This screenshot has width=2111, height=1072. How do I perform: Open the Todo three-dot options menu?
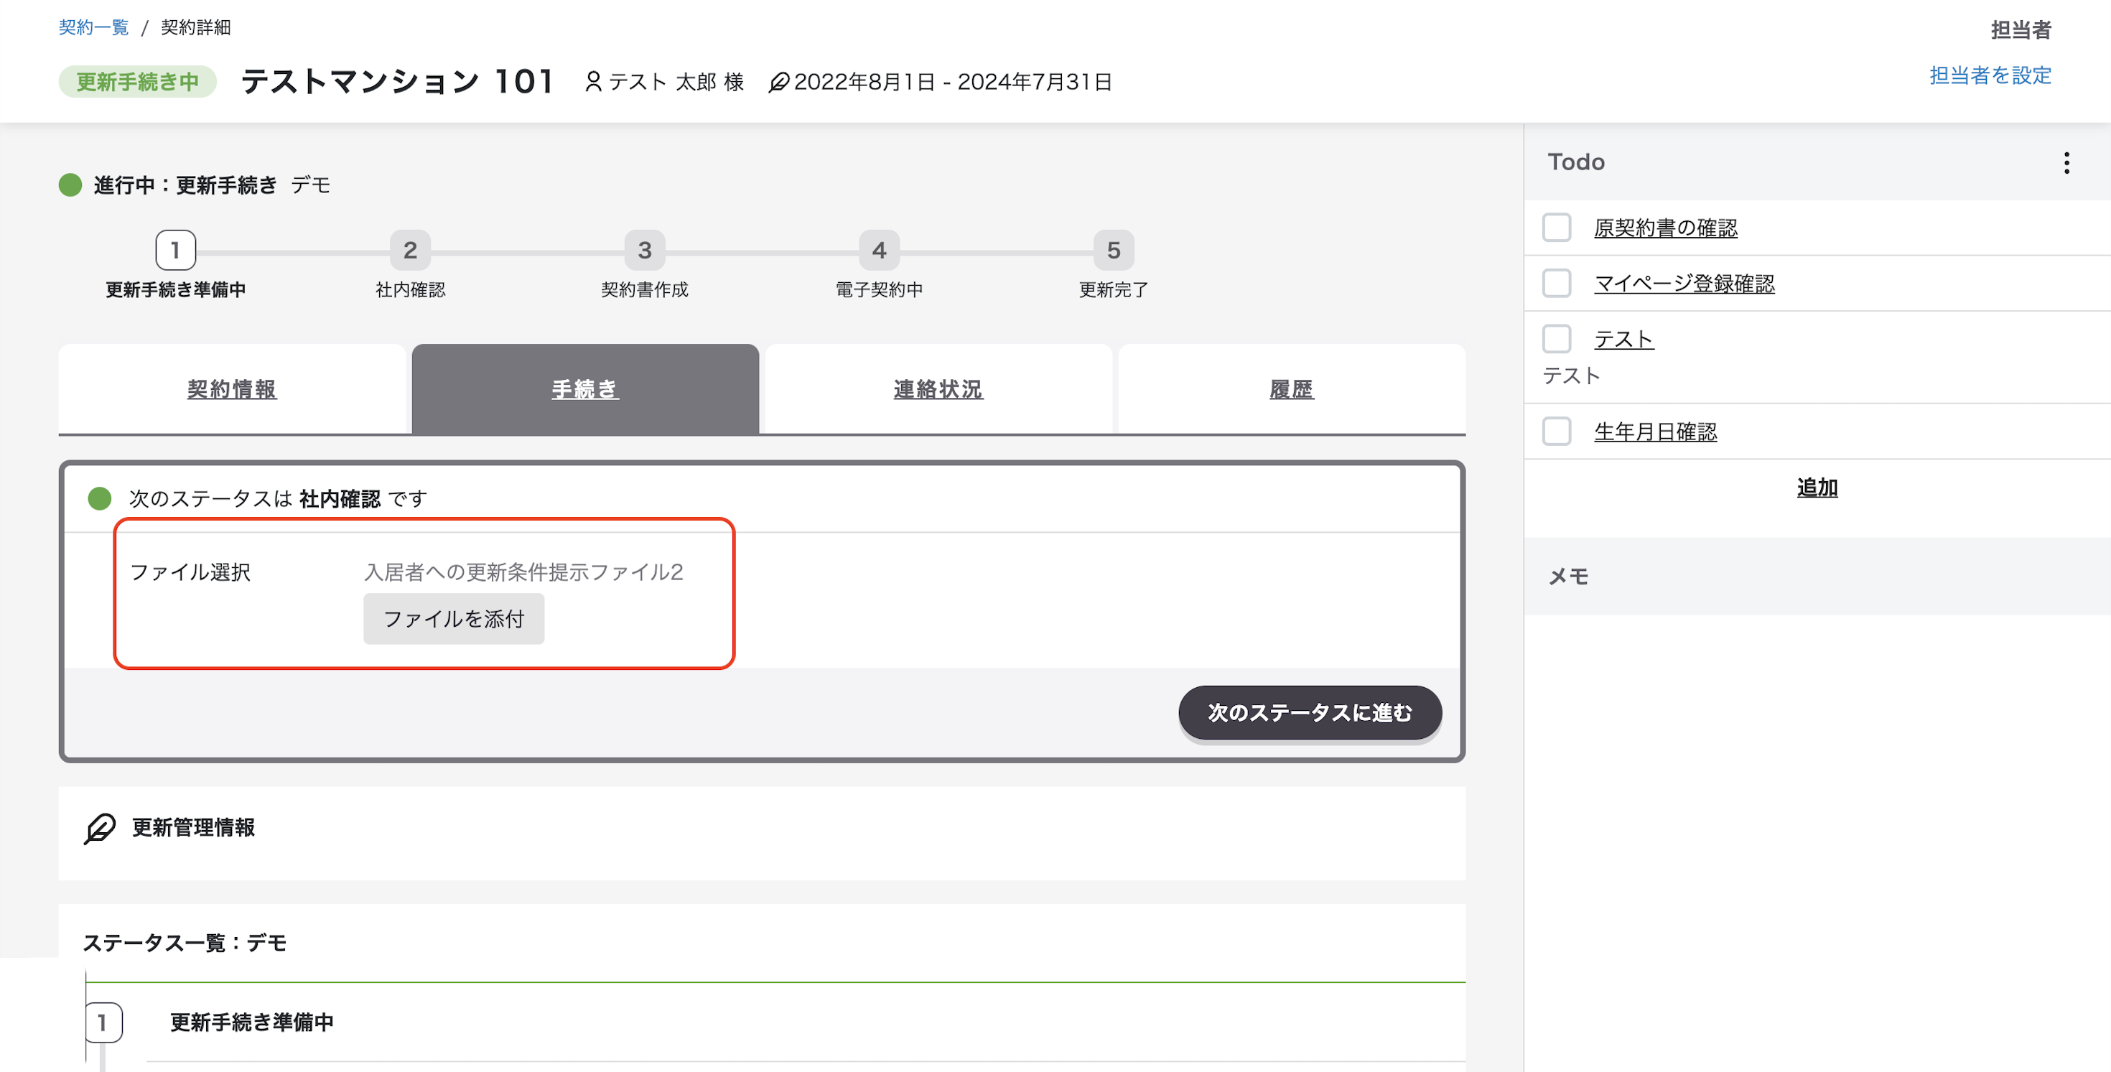(x=2066, y=162)
